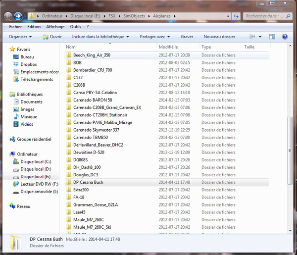The image size is (297, 255).
Task: Open the Affichage menu
Action: 55,27
